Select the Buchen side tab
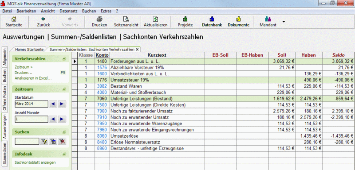Viewport: 355px width, 170px height. pyautogui.click(x=4, y=76)
